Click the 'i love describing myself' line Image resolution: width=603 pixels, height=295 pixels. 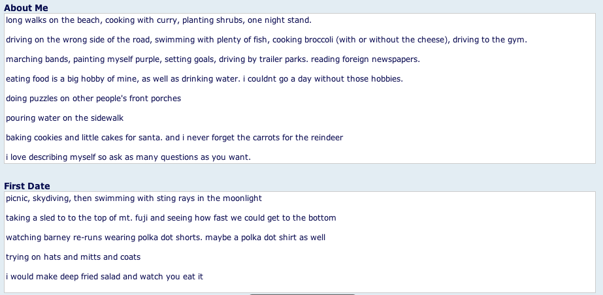128,157
